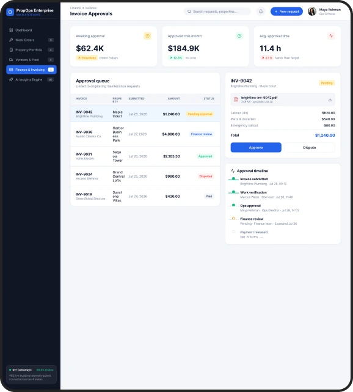Click the Finance review status badge
This screenshot has height=392, width=353.
[202, 134]
